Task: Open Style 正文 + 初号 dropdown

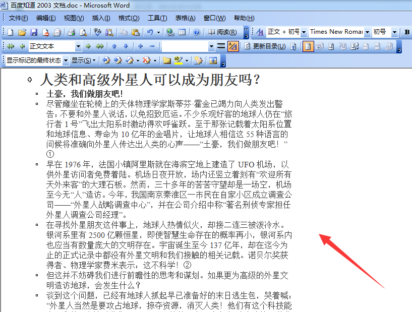Action: pyautogui.click(x=304, y=32)
